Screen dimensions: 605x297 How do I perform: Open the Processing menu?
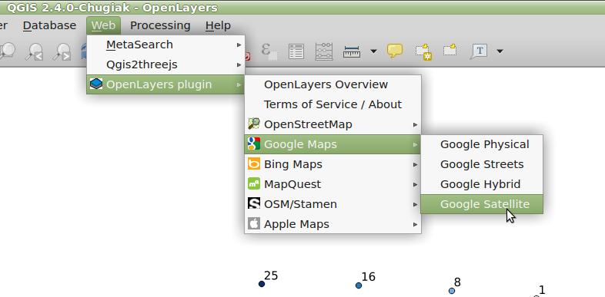click(160, 25)
